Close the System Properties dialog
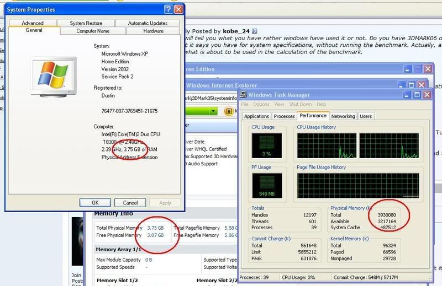Viewport: 442px width, 286px height. (178, 9)
